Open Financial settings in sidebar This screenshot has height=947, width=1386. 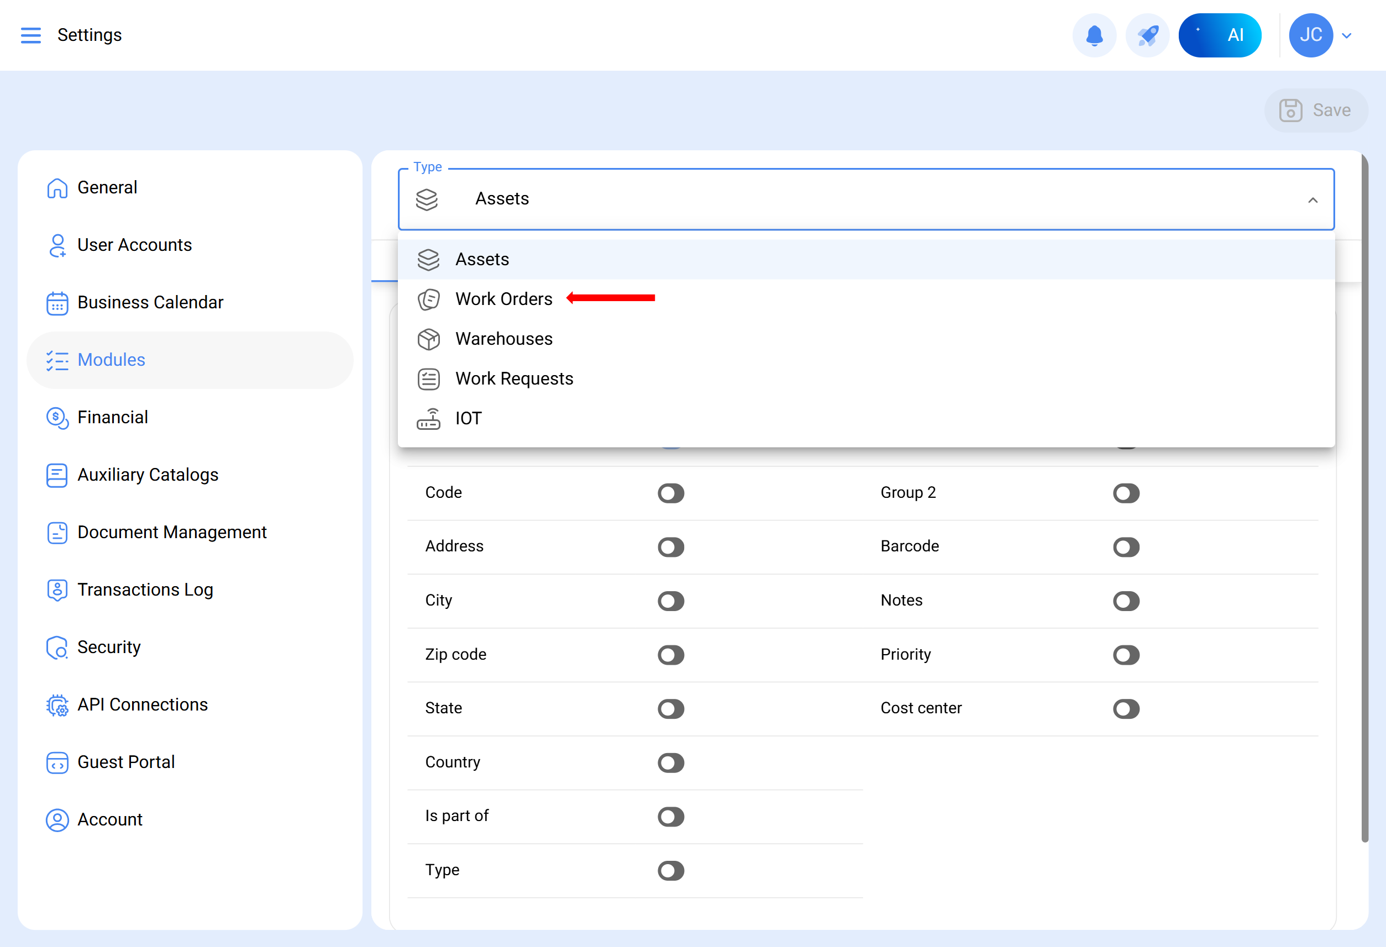click(112, 418)
